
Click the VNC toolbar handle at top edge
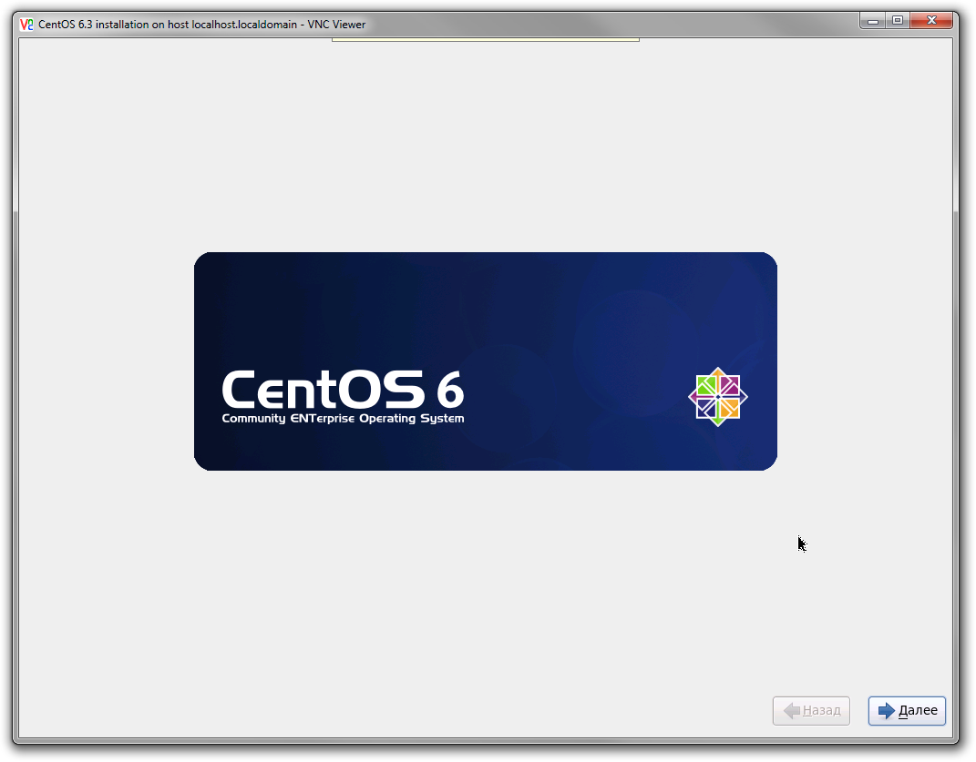click(486, 40)
